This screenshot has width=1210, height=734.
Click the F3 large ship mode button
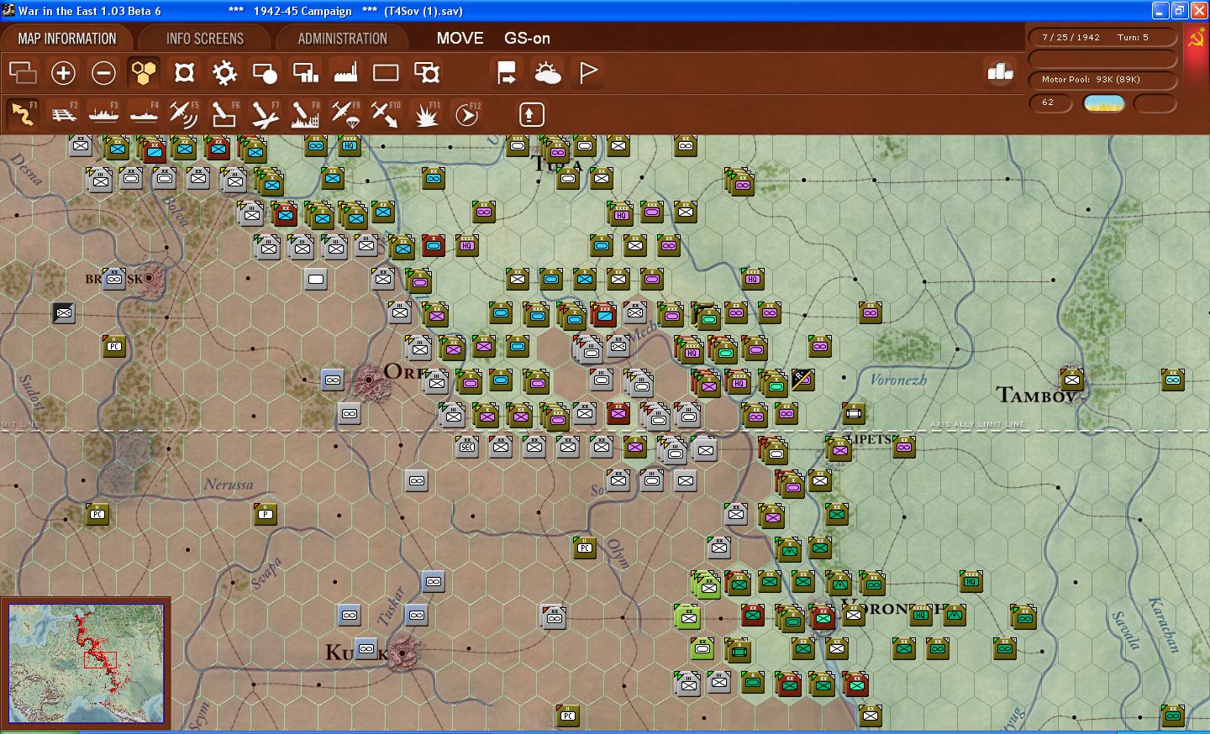103,113
